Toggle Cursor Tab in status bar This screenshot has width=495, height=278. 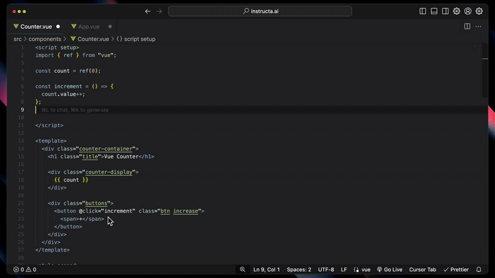click(x=423, y=269)
